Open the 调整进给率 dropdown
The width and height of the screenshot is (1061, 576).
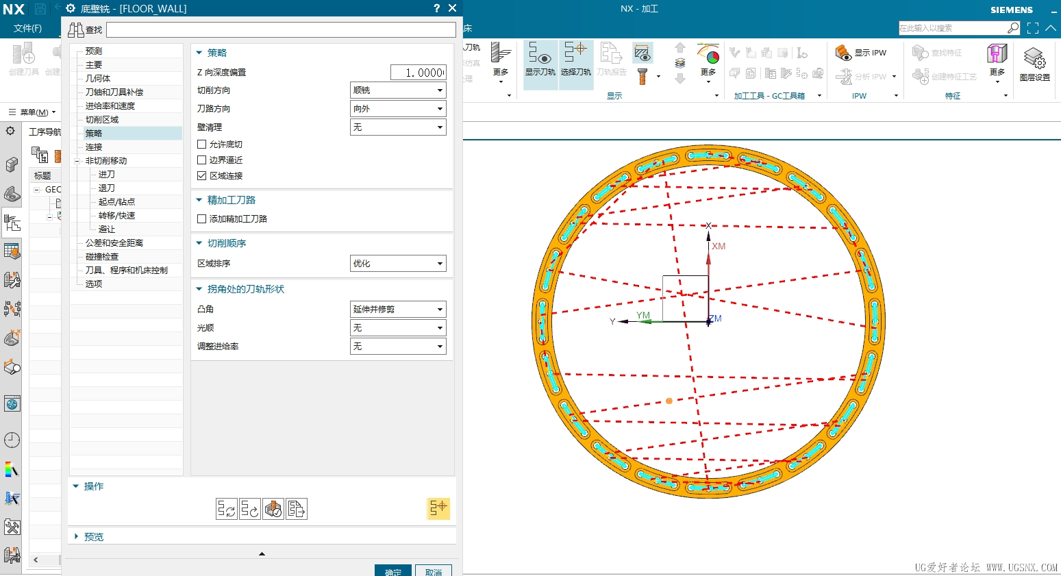click(x=398, y=347)
